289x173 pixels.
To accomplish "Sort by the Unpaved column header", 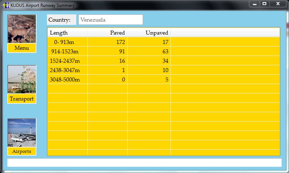I will [149, 33].
